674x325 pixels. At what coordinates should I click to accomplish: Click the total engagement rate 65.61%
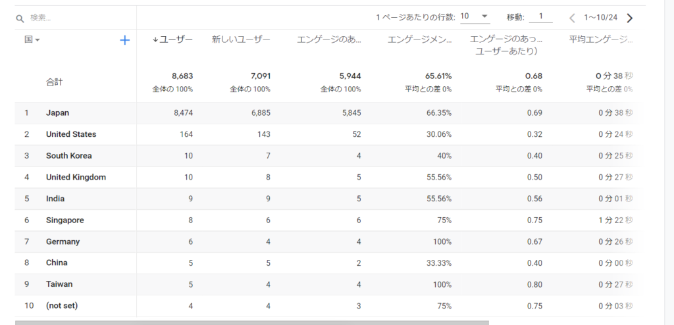(438, 76)
